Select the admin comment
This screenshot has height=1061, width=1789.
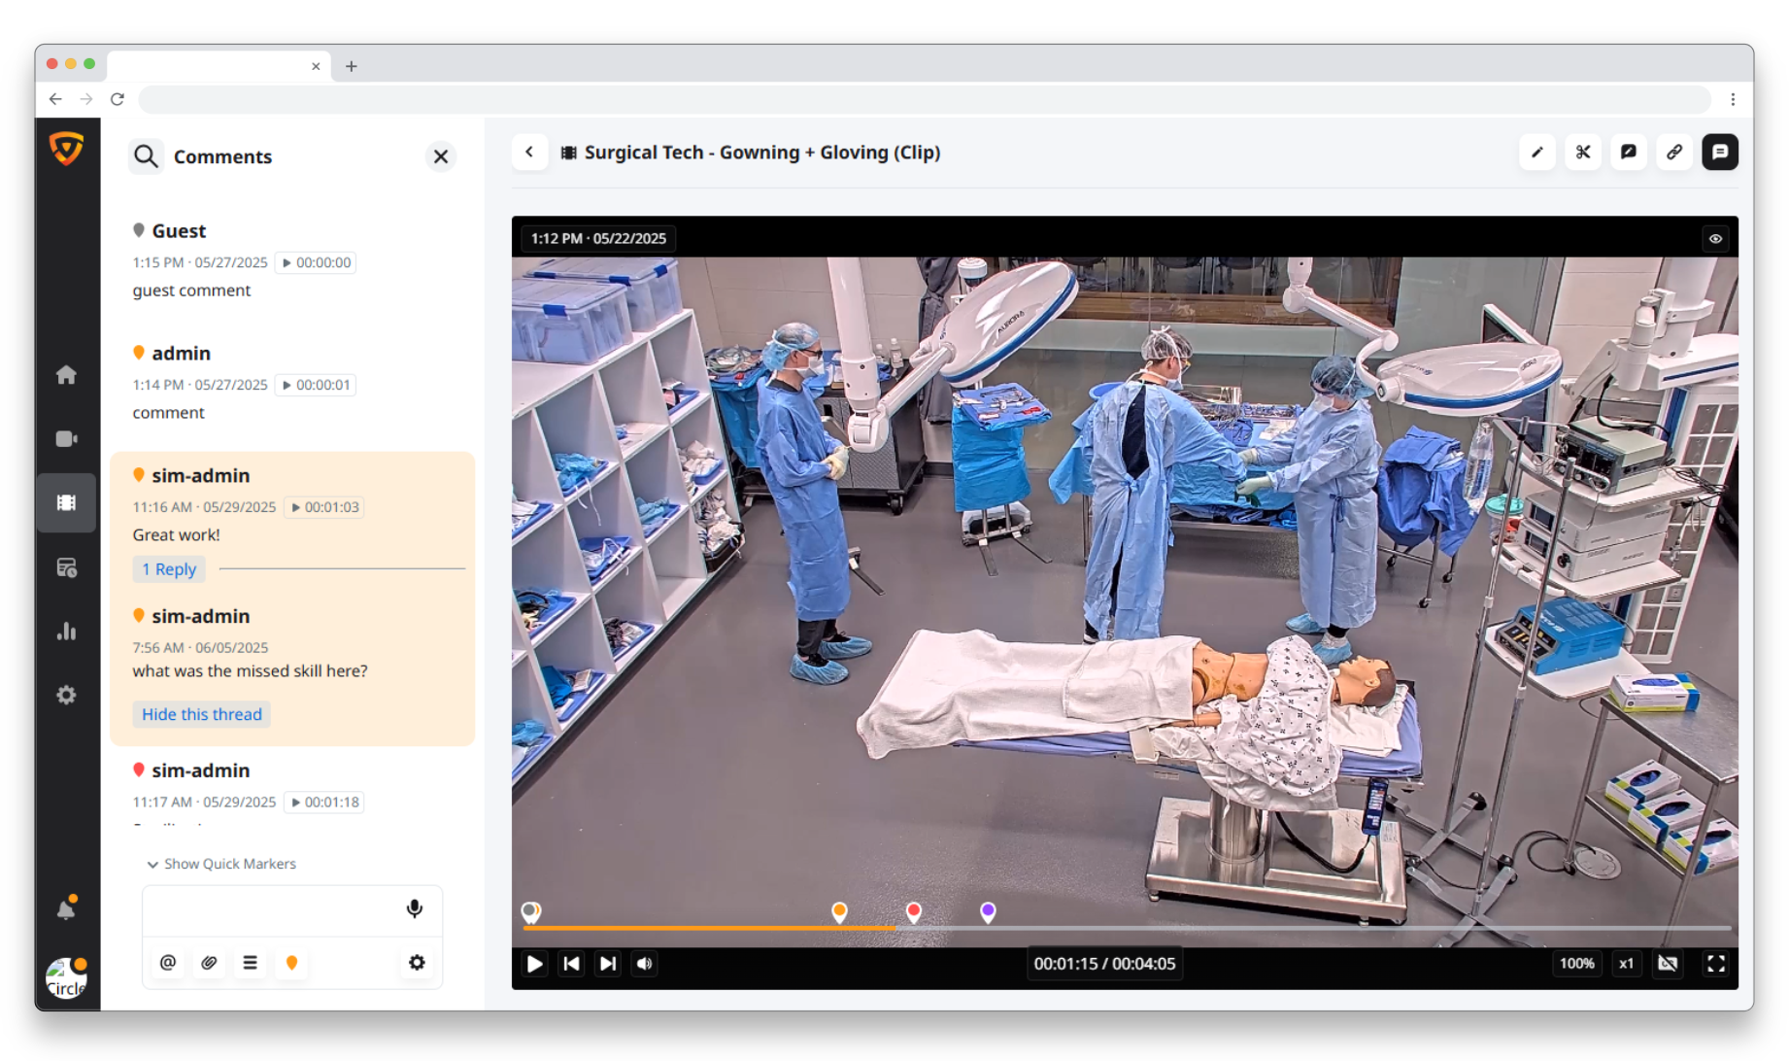(x=292, y=383)
